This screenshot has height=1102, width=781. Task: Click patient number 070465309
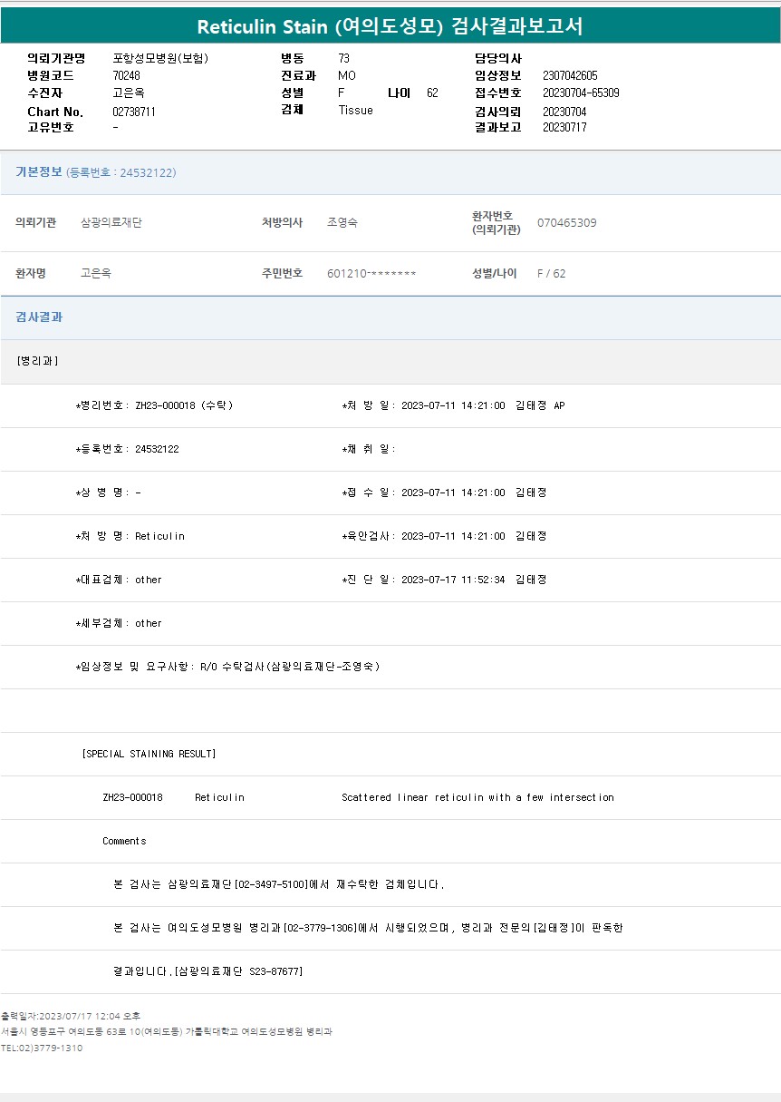coord(567,222)
